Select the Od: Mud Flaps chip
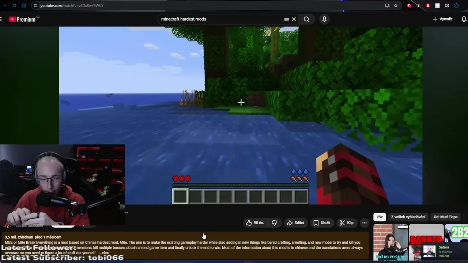Screen dimensions: 468x263 tap(445, 217)
